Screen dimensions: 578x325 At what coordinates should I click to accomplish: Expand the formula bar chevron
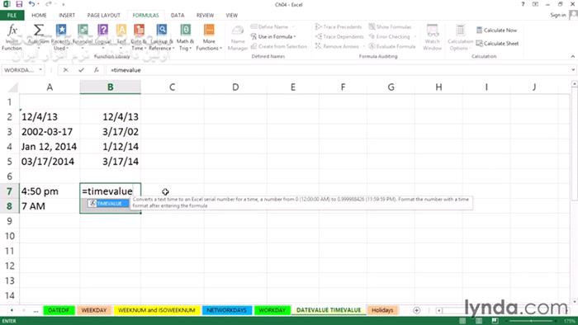tap(573, 70)
